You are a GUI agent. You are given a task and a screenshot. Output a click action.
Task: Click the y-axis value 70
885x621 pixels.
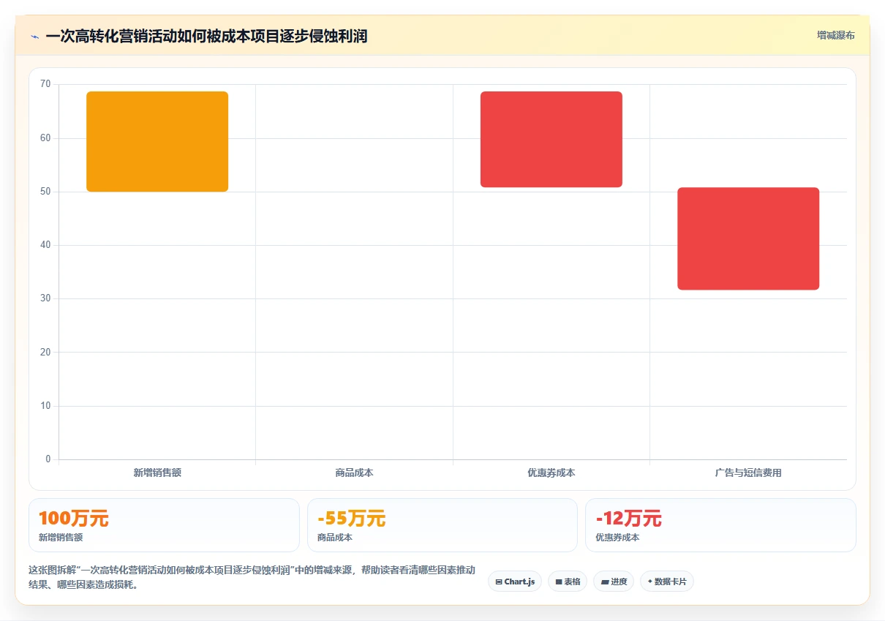pyautogui.click(x=45, y=84)
